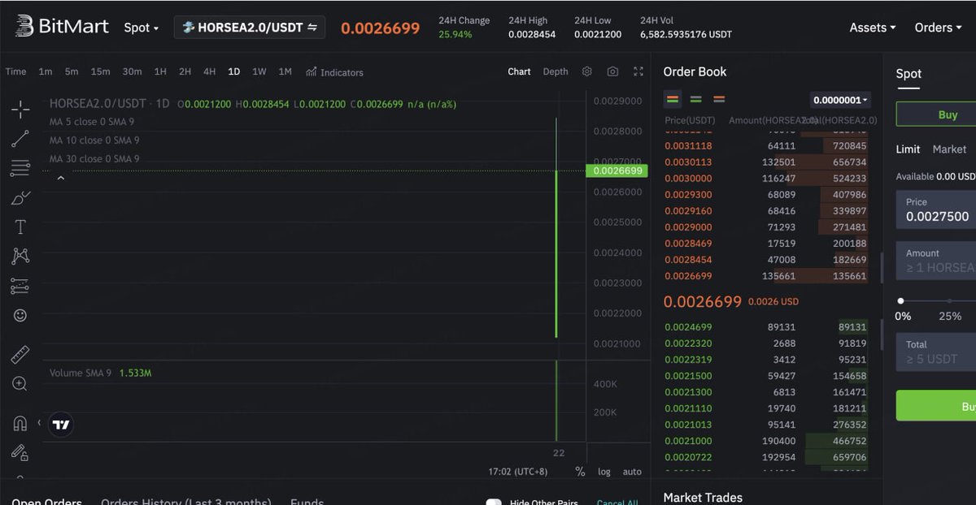The image size is (976, 505).
Task: Select the Limit order type tab
Action: 908,149
